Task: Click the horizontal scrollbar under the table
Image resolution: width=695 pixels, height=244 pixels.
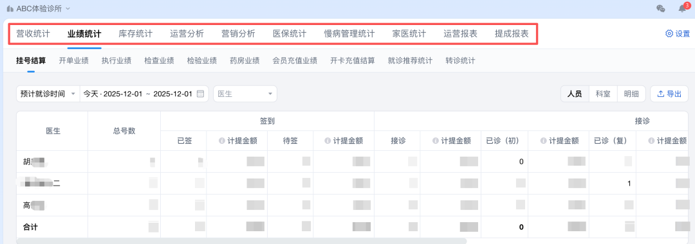Action: point(241,241)
